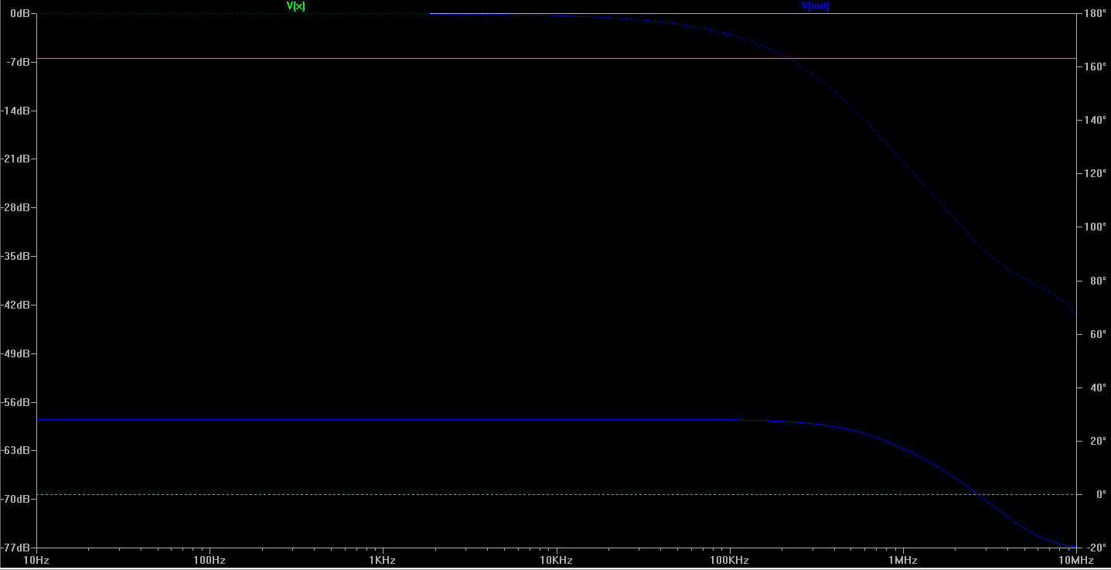The image size is (1111, 570).
Task: Click the 100Hz frequency axis label
Action: point(210,560)
